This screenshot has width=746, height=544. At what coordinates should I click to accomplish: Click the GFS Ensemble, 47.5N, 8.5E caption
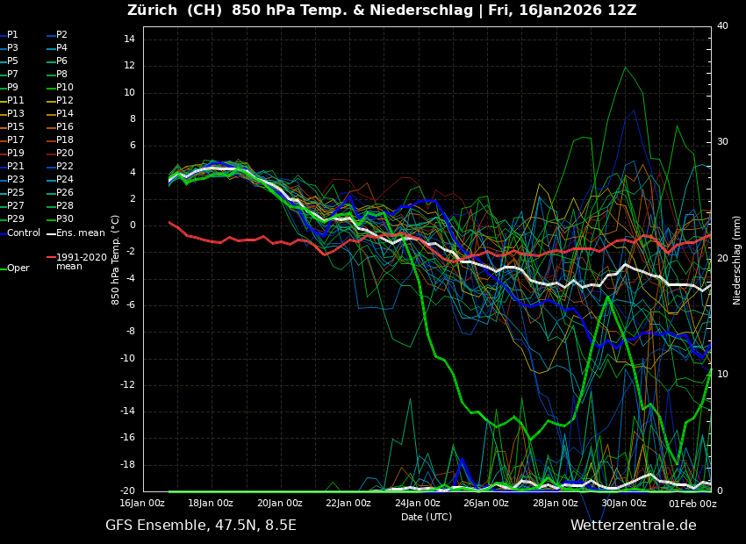point(201,526)
